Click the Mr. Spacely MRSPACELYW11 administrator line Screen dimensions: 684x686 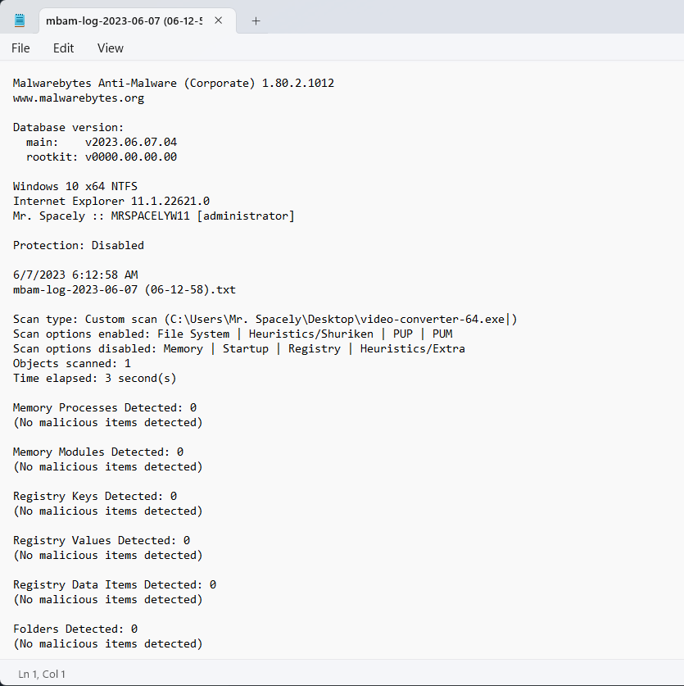[x=154, y=216]
